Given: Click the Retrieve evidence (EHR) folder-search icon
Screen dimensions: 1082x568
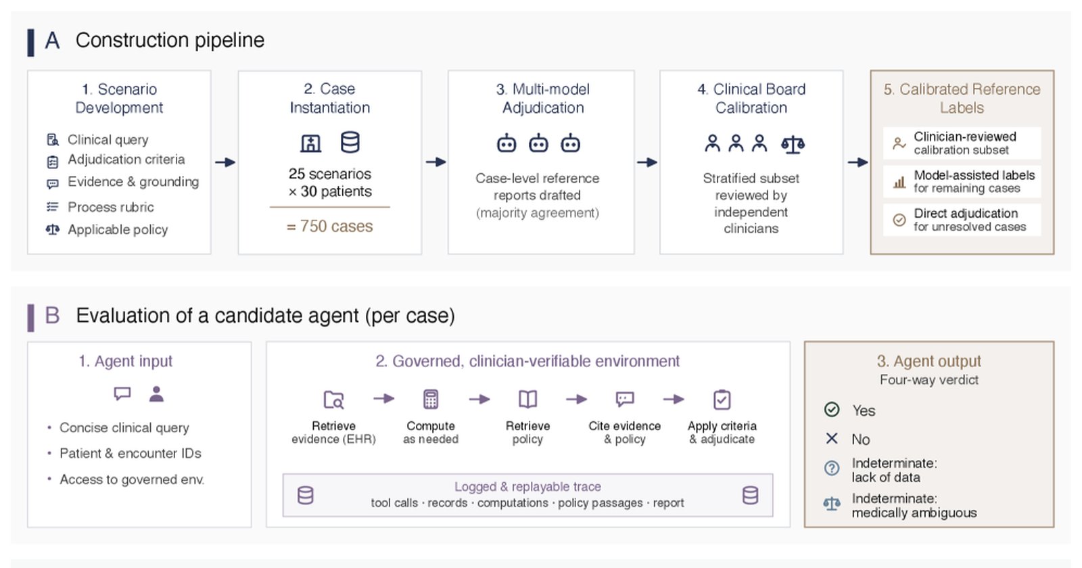Looking at the screenshot, I should [x=334, y=400].
